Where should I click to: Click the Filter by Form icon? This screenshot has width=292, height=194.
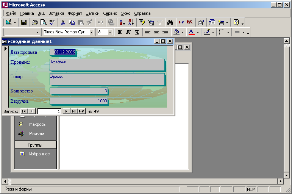click(x=151, y=23)
